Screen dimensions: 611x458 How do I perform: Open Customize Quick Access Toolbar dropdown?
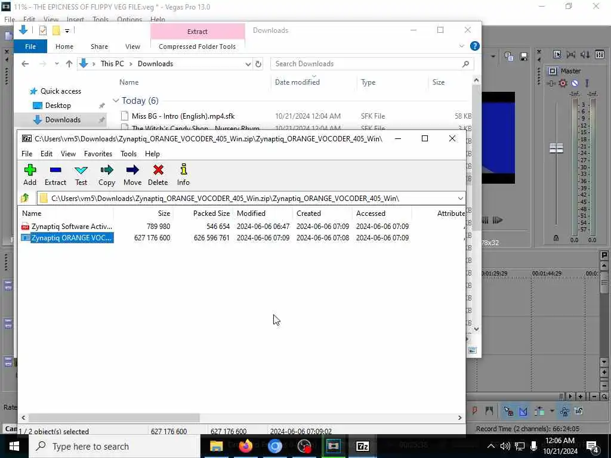[67, 30]
